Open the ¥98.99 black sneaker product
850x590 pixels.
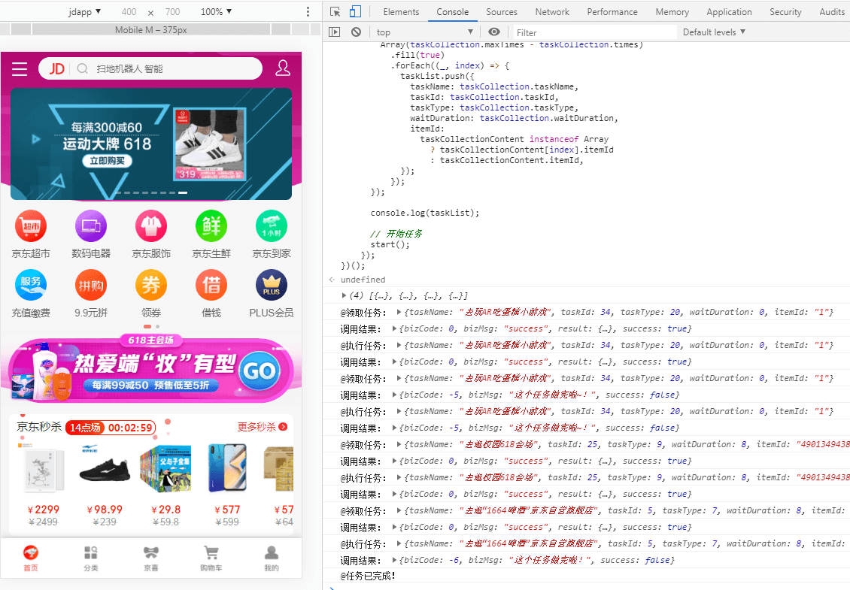coord(105,485)
